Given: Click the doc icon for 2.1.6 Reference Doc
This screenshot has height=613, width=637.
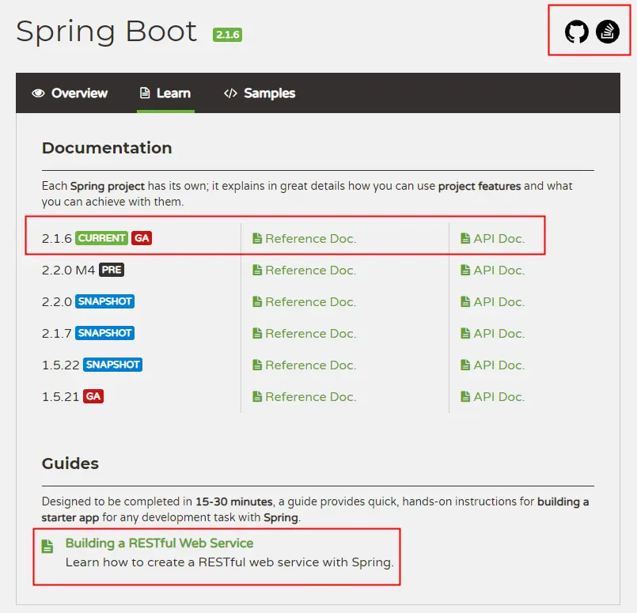Looking at the screenshot, I should pyautogui.click(x=256, y=238).
